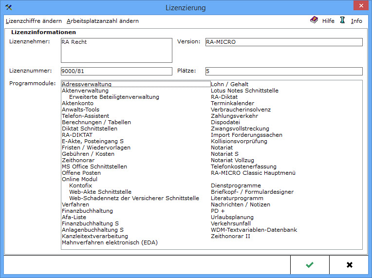Screen dimensions: 372x278
Task: Select Dispodatei module
Action: 225,122
